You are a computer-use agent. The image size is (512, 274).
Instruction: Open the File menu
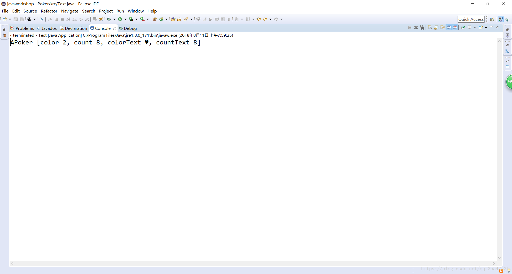click(x=5, y=11)
